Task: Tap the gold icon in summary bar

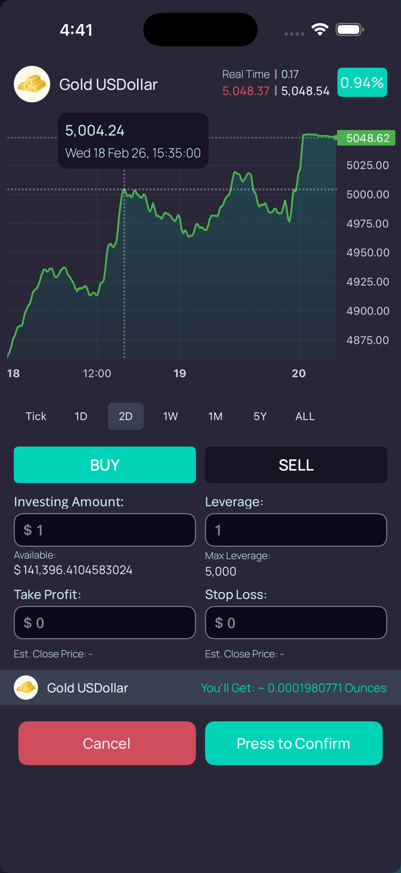Action: (26, 688)
